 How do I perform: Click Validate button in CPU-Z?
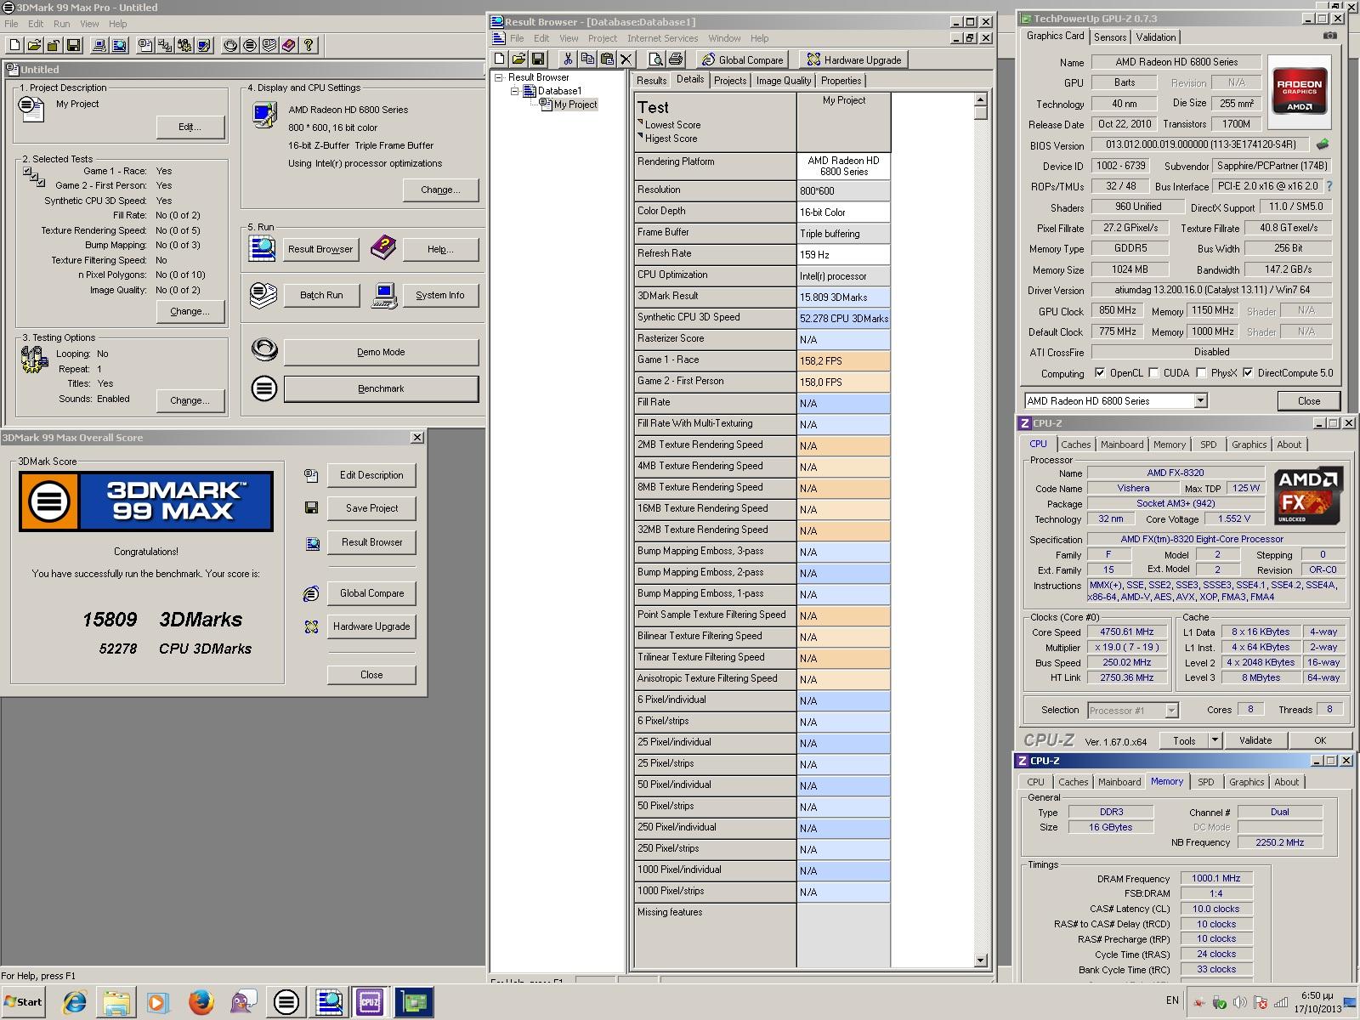[1255, 740]
